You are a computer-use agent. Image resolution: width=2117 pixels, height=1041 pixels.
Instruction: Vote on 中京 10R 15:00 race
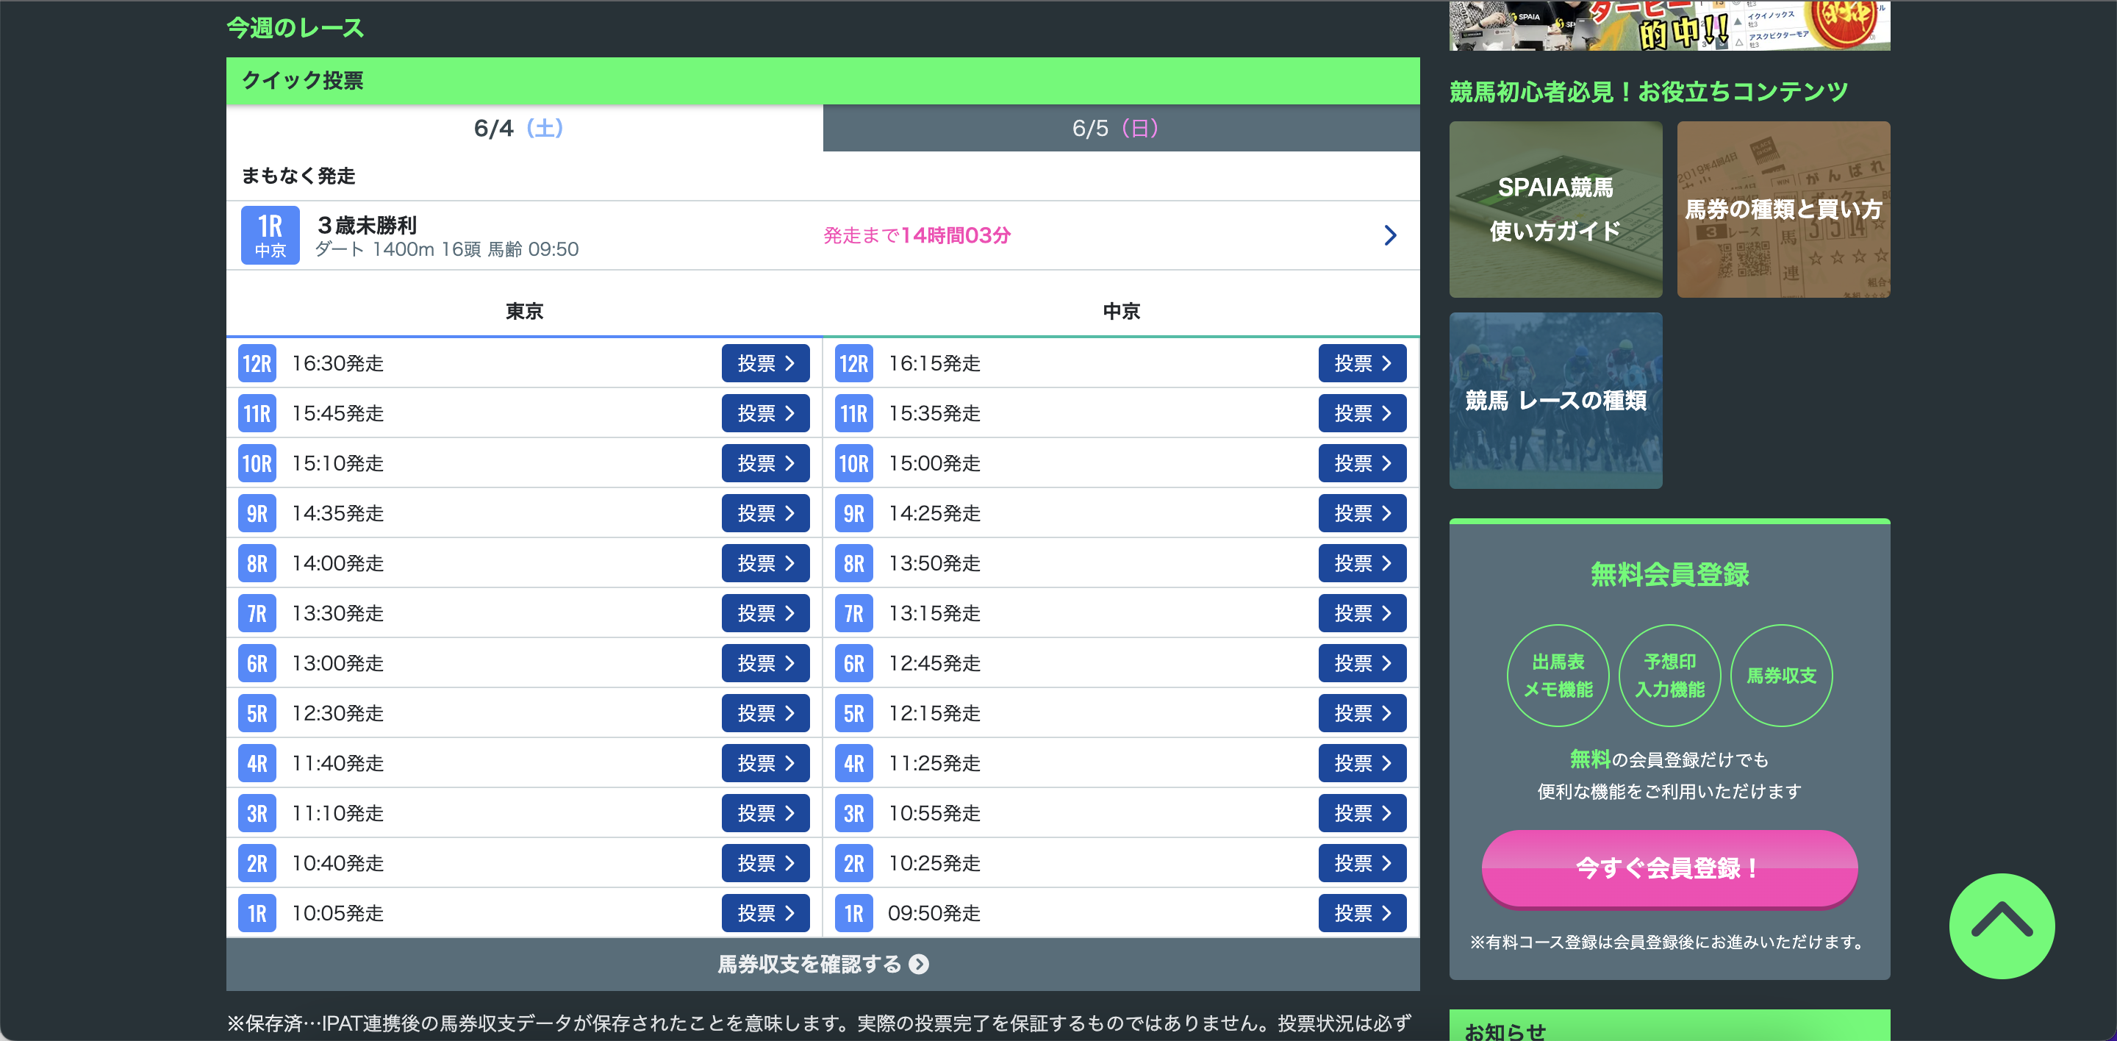pos(1363,463)
